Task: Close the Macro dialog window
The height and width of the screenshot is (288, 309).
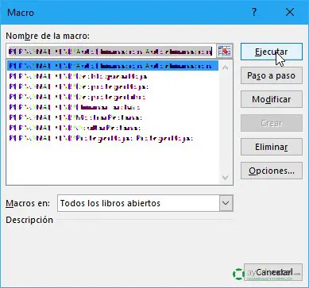Action: click(x=290, y=12)
